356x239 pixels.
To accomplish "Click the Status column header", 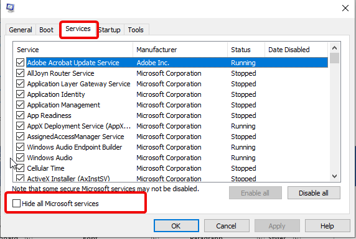I will point(246,50).
